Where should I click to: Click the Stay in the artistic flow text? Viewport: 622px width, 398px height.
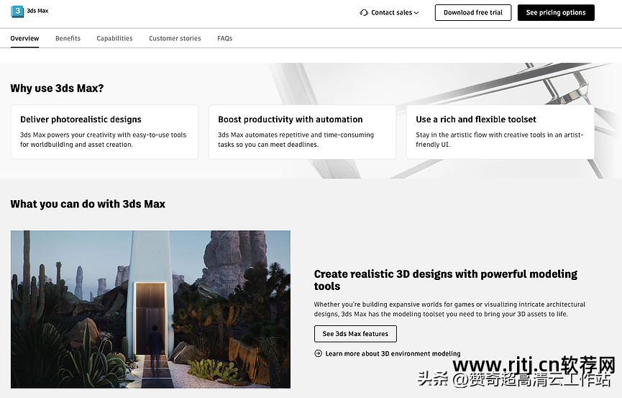[x=499, y=140]
